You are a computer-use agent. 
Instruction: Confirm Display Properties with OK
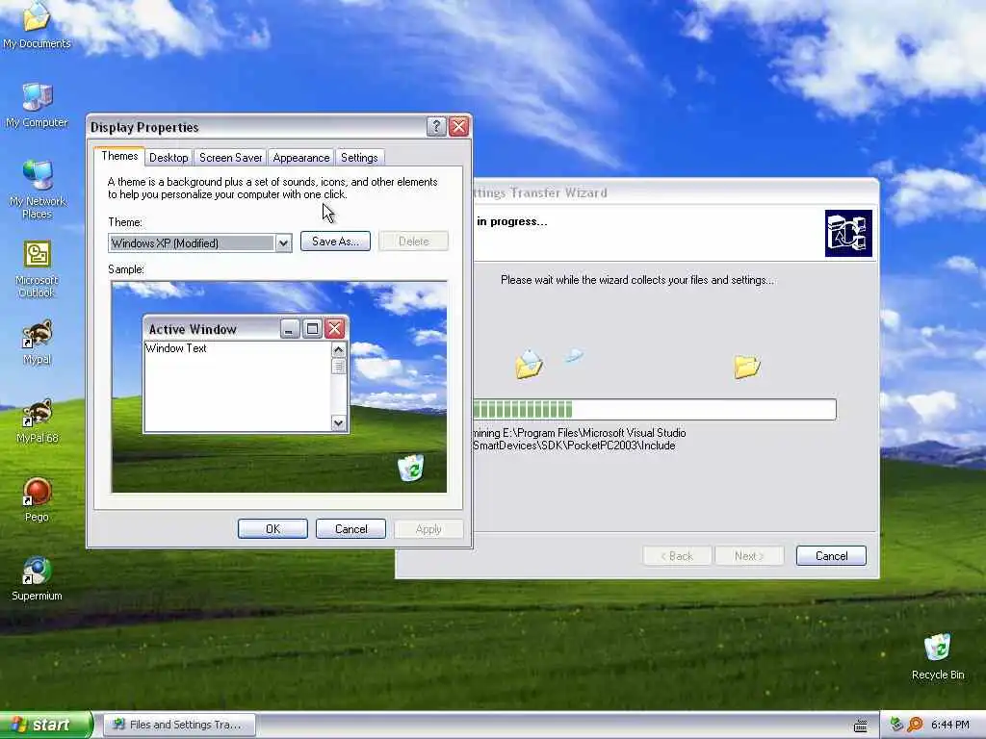coord(272,529)
